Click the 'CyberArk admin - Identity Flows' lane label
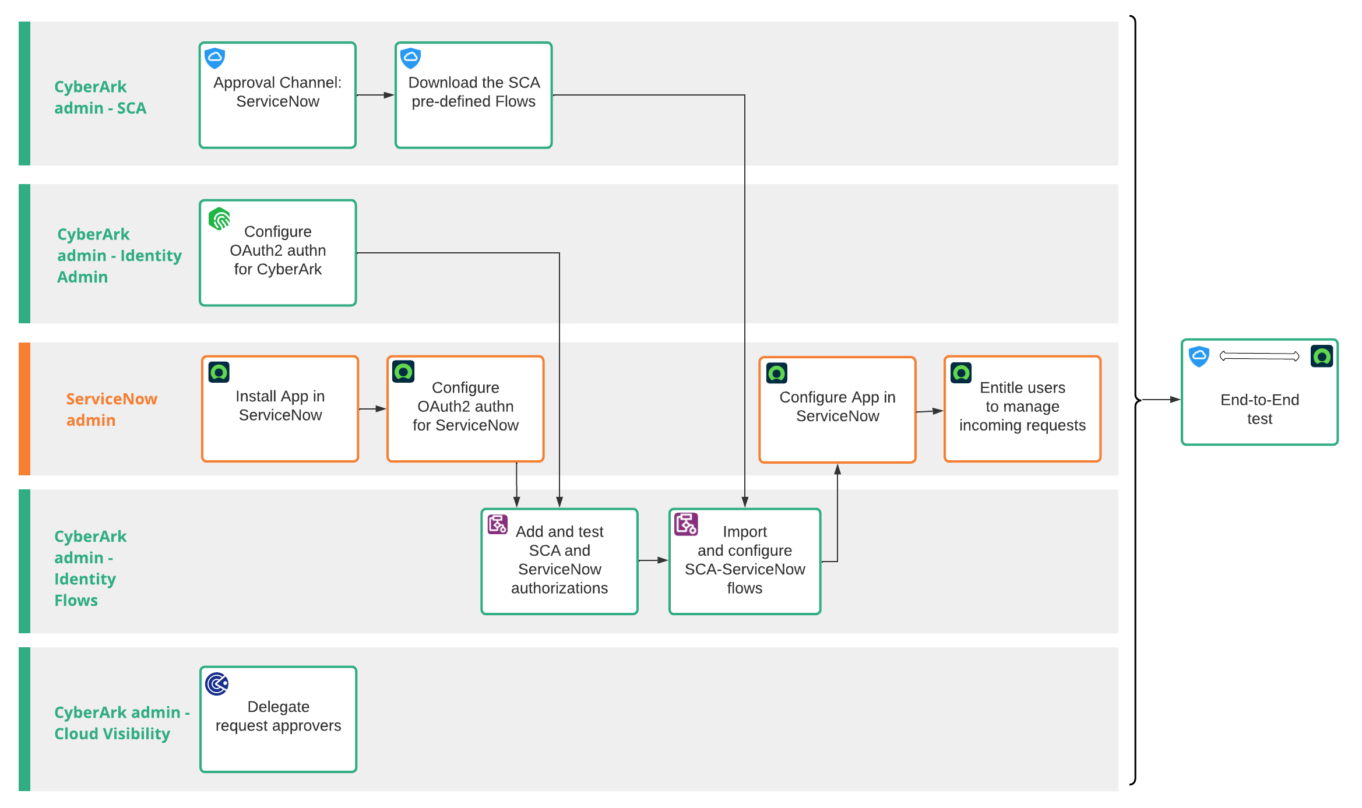 tap(90, 568)
